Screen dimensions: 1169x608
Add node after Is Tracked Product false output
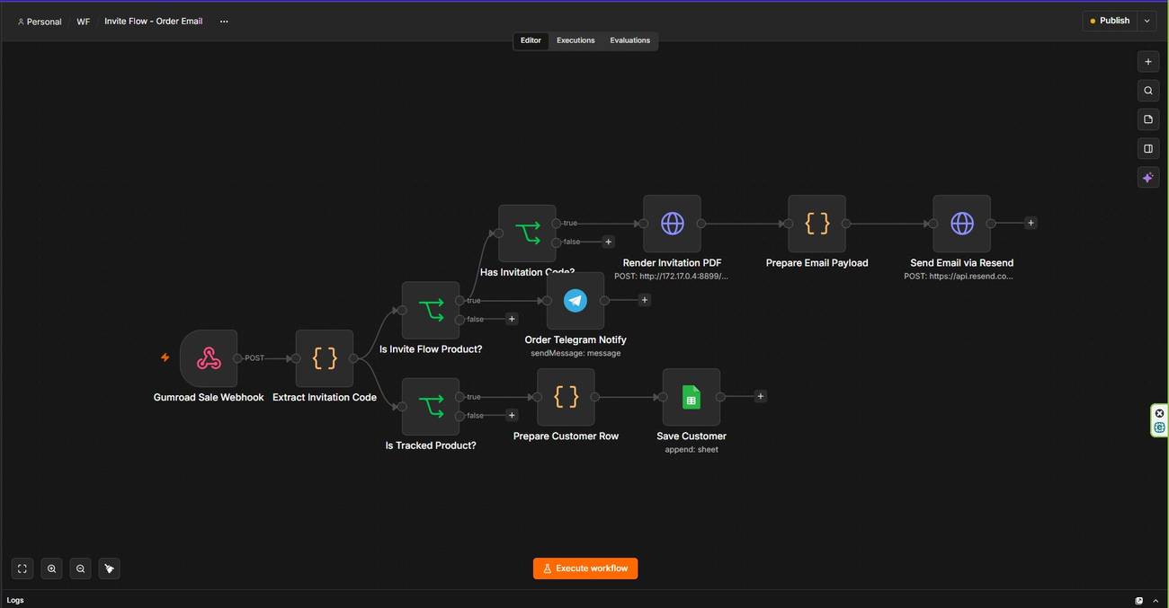tap(512, 415)
